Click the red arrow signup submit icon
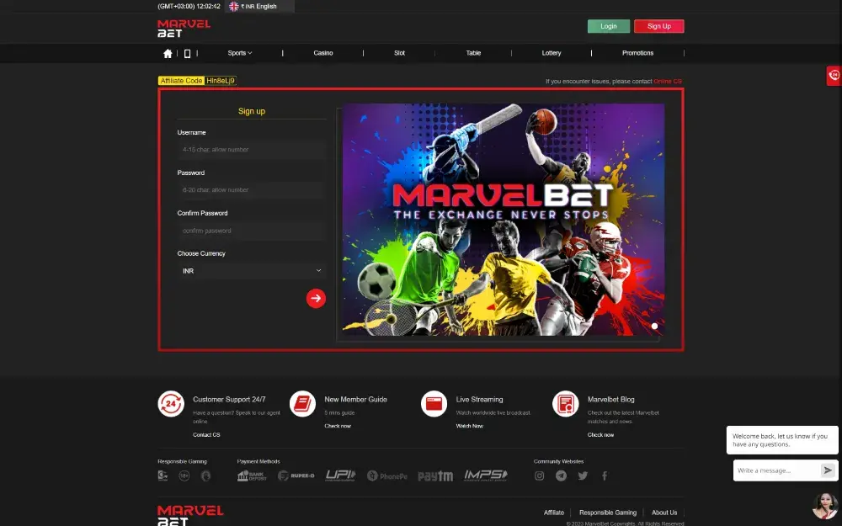842x526 pixels. click(316, 298)
